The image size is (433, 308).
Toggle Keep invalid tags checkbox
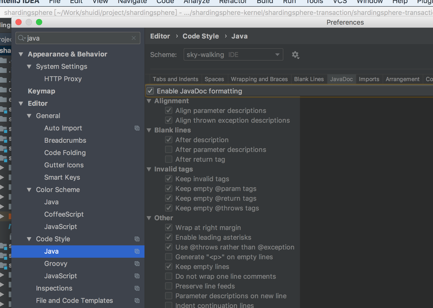[169, 179]
